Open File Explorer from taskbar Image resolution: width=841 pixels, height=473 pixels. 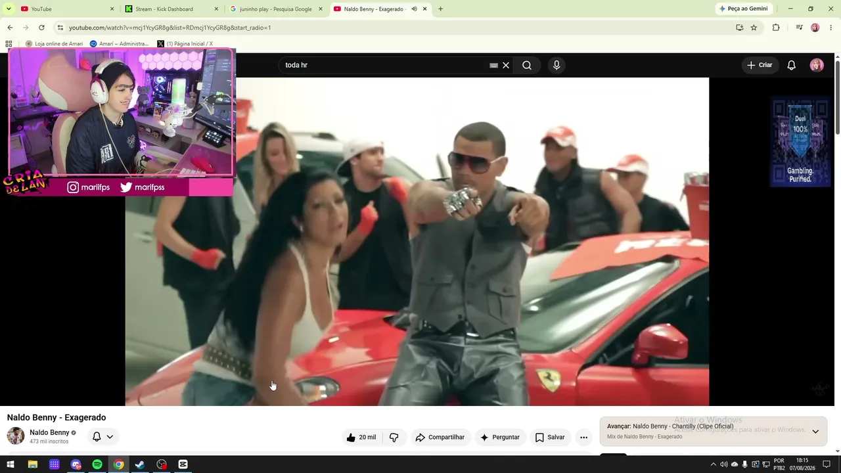(32, 464)
